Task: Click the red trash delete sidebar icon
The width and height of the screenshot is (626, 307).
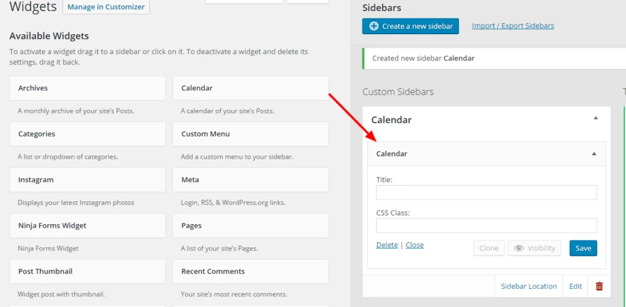Action: [599, 286]
